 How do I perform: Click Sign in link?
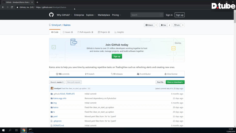(169, 15)
